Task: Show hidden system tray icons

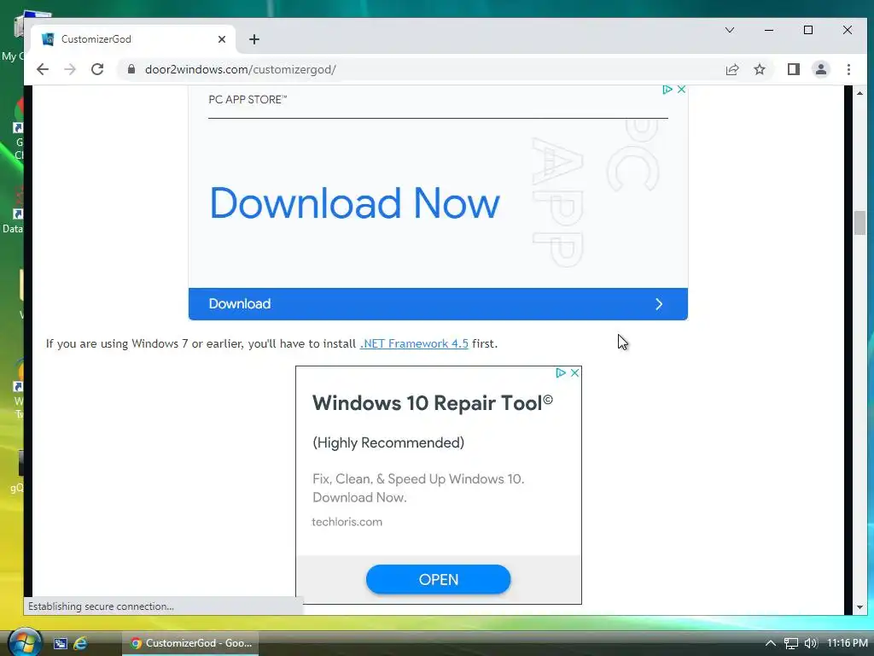Action: pyautogui.click(x=771, y=643)
